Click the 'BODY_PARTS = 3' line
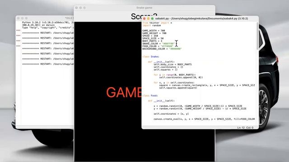Image resolution: width=289 pixels, height=162 pixels. pos(152,41)
